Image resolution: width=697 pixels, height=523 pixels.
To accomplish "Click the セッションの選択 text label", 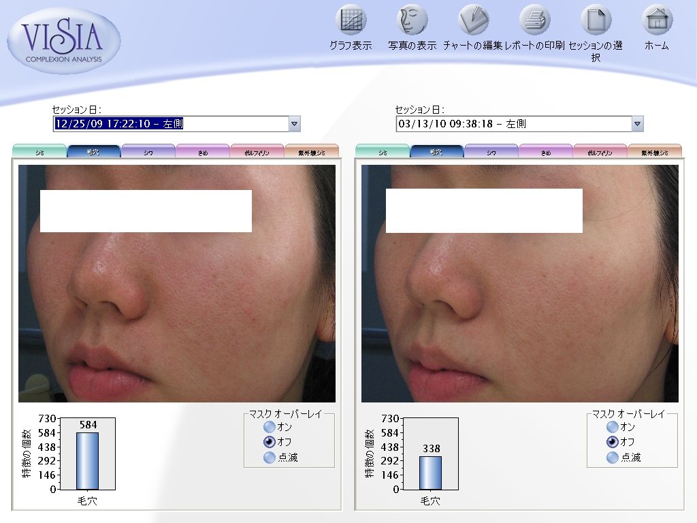I will coord(596,51).
